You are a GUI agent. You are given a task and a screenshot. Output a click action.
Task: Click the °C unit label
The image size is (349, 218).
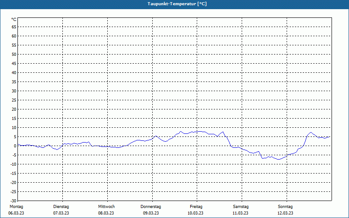click(x=14, y=20)
